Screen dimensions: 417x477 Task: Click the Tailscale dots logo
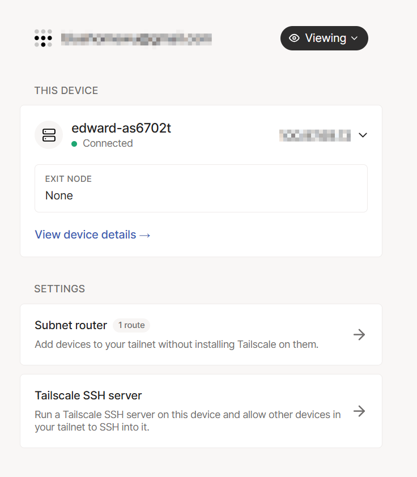tap(43, 38)
